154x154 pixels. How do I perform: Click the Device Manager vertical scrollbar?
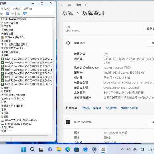(54, 75)
